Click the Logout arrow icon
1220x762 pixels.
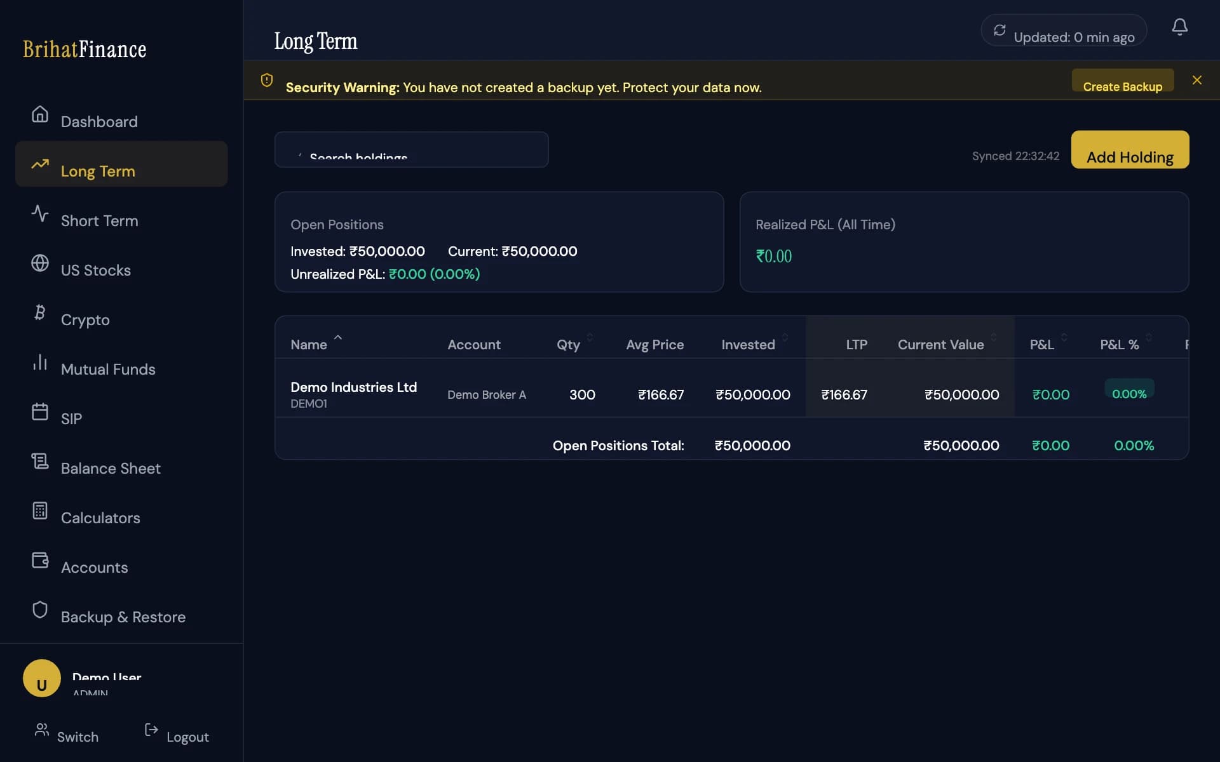click(151, 730)
